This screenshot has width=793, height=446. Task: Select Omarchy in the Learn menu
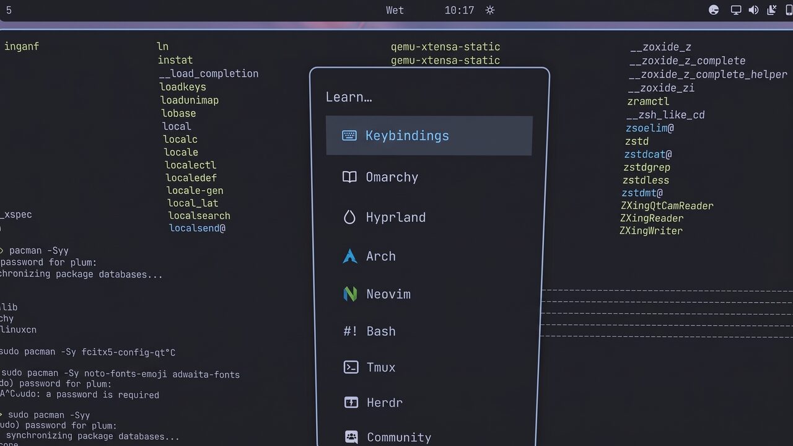coord(429,177)
